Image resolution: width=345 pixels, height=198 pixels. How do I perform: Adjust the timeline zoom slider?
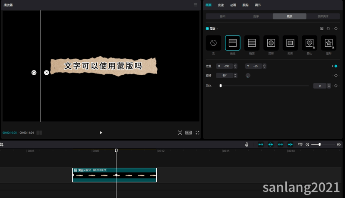point(320,144)
